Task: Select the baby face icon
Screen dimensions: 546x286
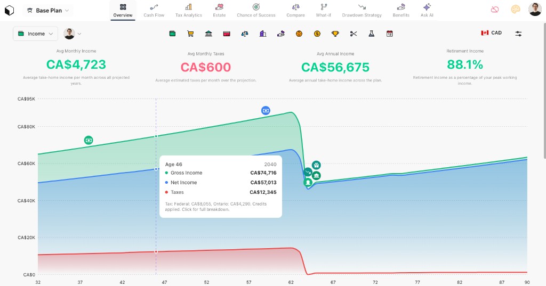Action: pos(299,34)
